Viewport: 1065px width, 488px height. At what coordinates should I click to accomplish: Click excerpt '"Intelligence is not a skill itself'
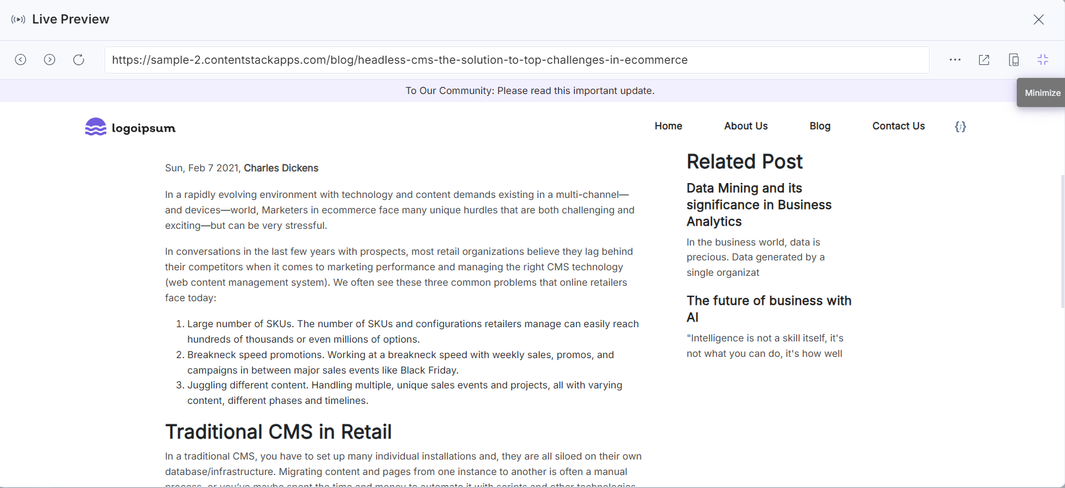pos(765,346)
